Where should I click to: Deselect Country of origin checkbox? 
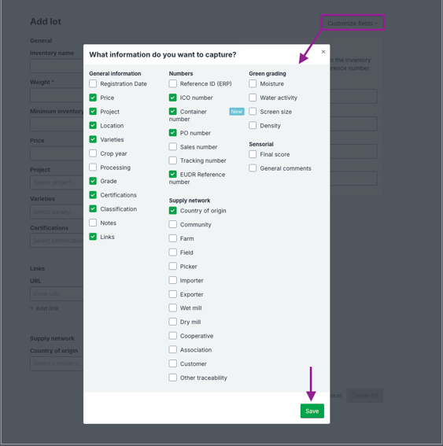pos(172,211)
